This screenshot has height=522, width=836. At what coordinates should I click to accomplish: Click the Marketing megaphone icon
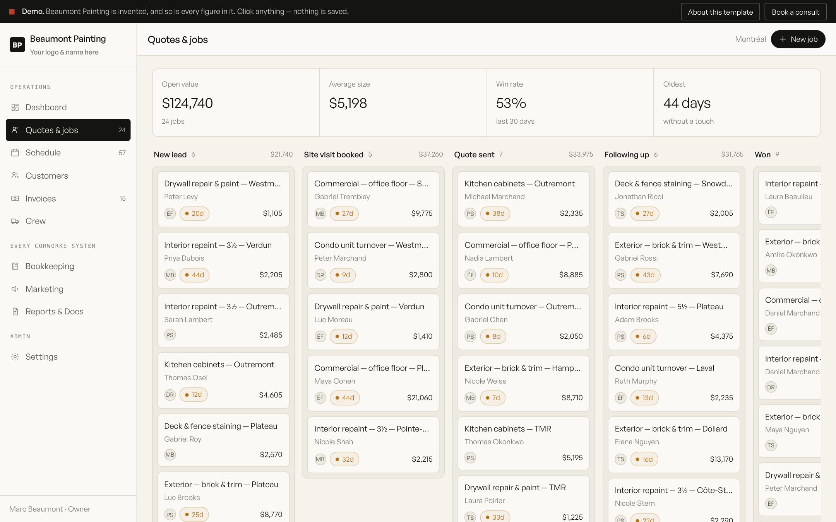pos(15,289)
